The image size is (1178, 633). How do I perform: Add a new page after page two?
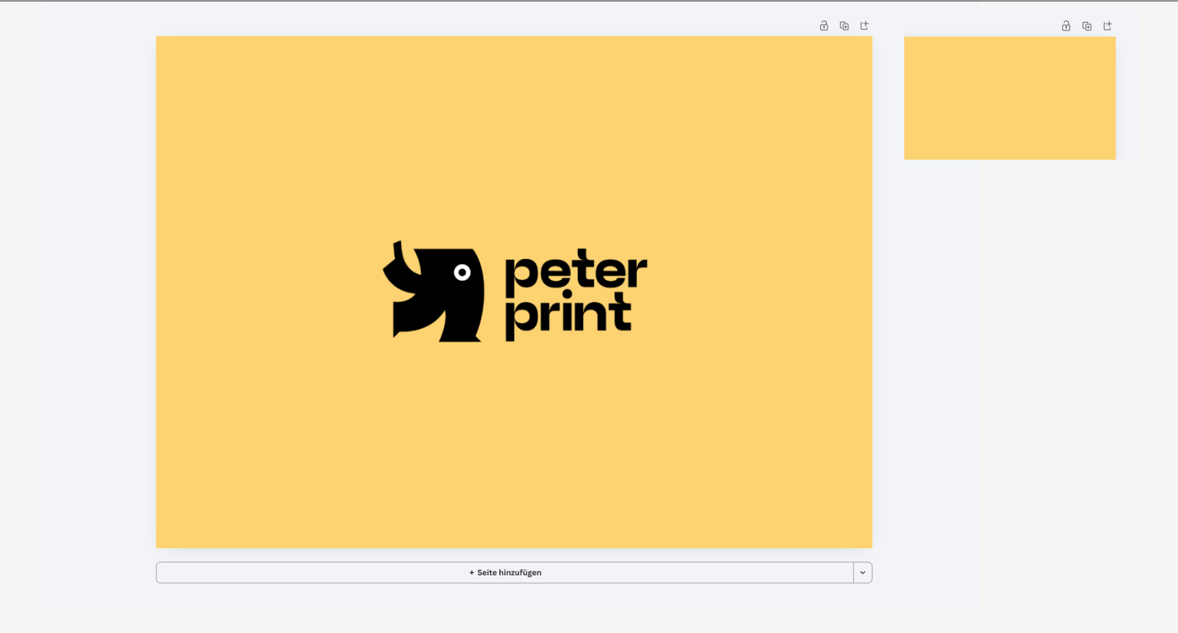1108,26
